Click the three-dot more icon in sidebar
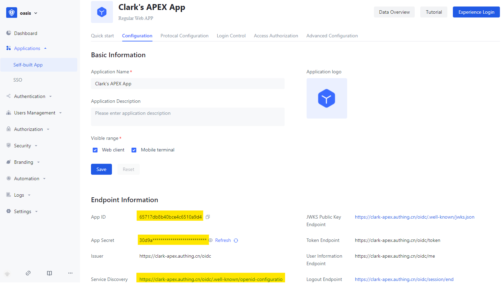503x283 pixels. coord(70,273)
